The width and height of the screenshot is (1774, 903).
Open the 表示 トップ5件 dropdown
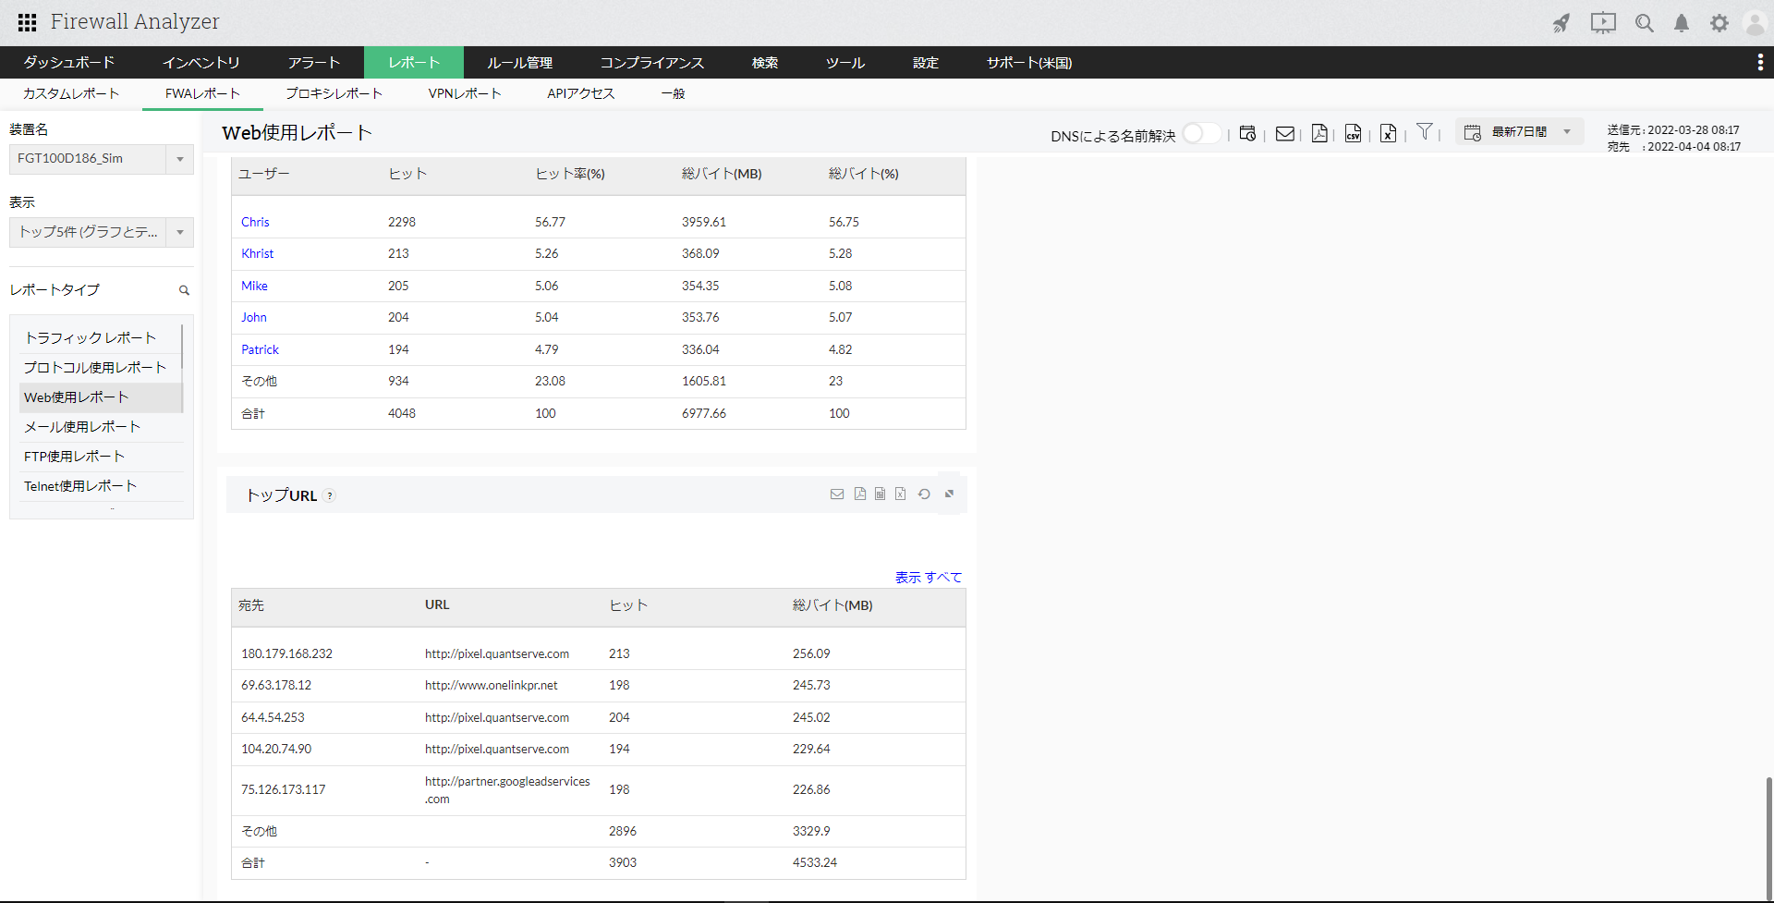click(x=180, y=232)
